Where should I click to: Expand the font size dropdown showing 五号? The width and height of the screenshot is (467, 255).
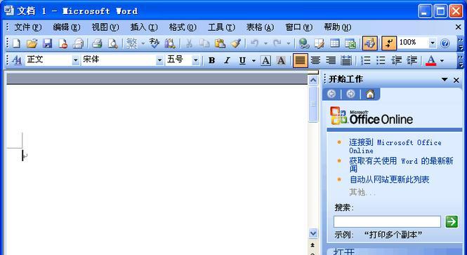click(x=196, y=60)
